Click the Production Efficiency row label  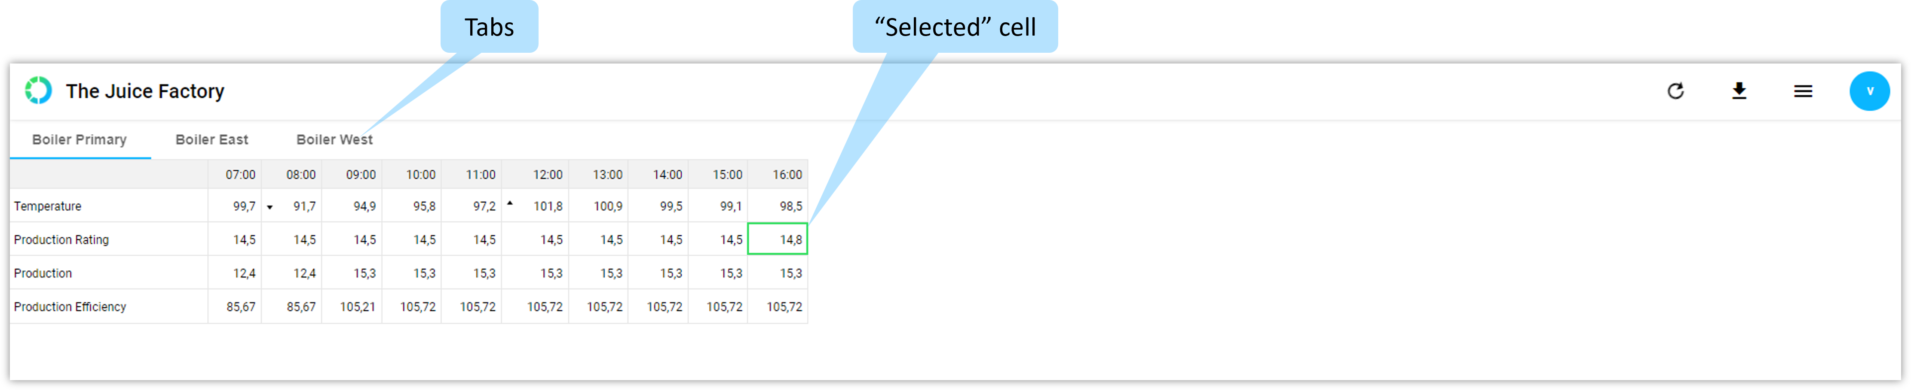[70, 307]
